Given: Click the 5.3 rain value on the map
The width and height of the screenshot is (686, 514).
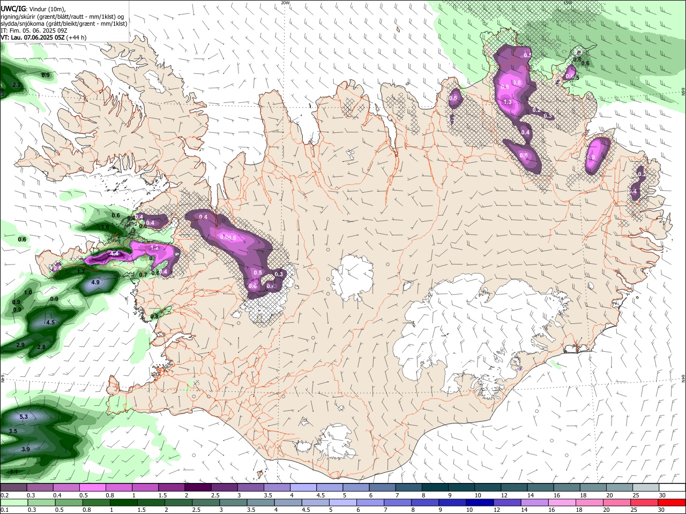Looking at the screenshot, I should [x=24, y=417].
